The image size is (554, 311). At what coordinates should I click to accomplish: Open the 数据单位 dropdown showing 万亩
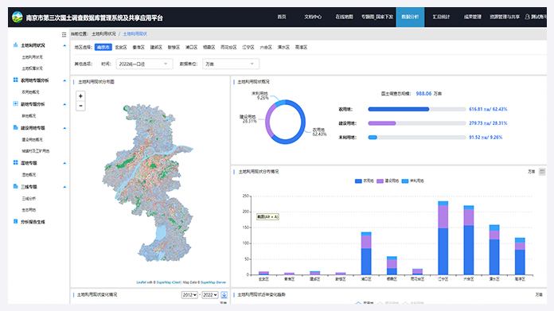[x=231, y=64]
